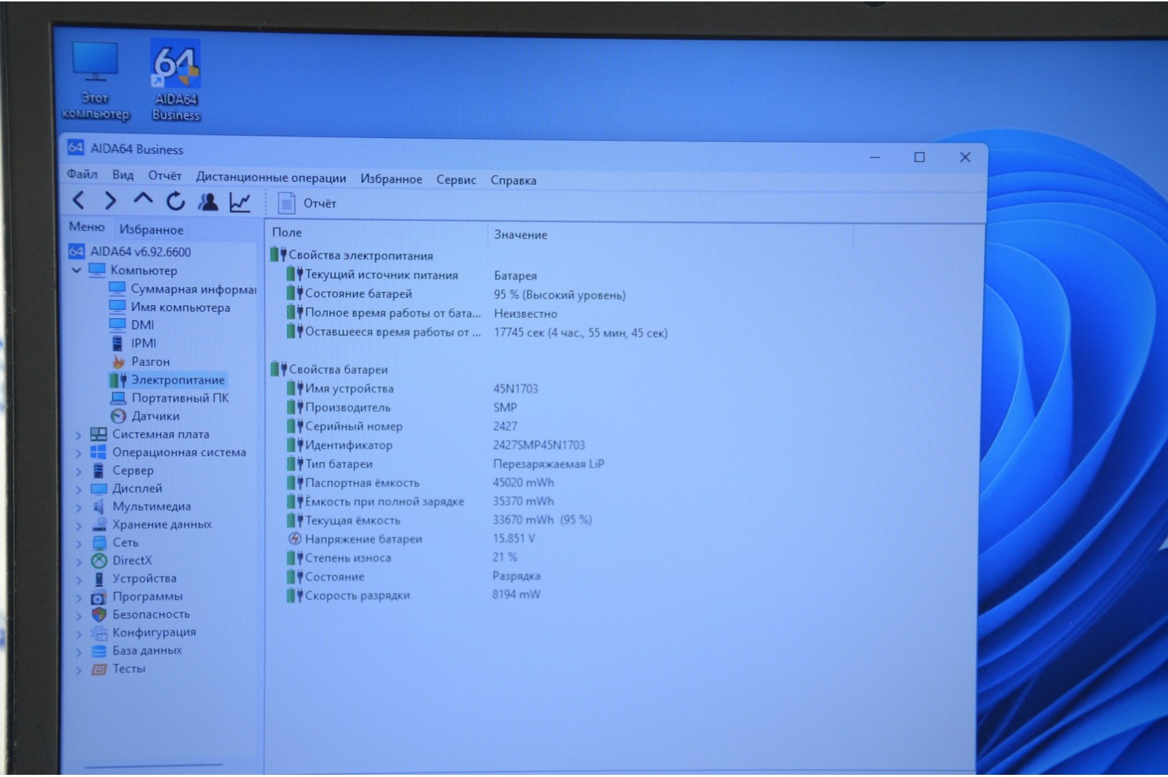Refresh the page with the Refresh icon
This screenshot has width=1168, height=777.
click(175, 202)
